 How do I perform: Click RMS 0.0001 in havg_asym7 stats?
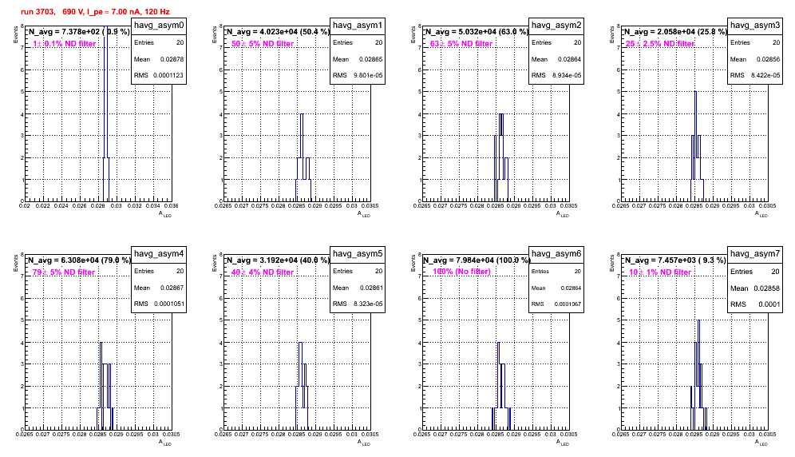coord(755,304)
